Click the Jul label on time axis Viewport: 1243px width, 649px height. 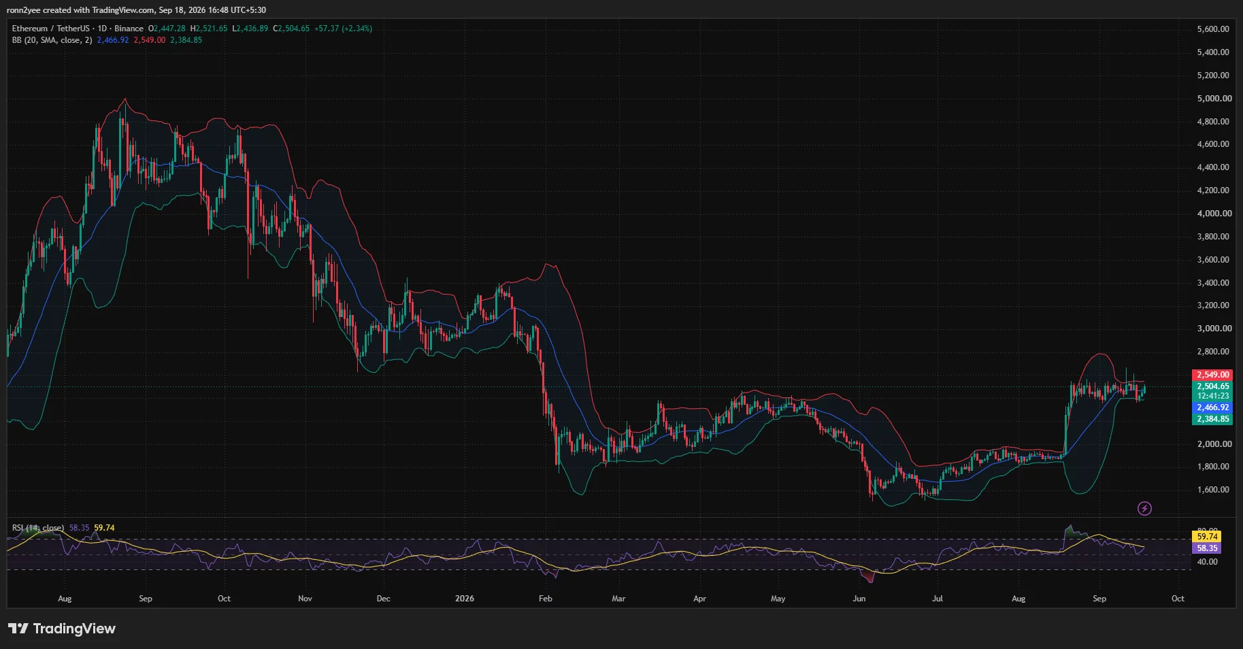coord(938,599)
